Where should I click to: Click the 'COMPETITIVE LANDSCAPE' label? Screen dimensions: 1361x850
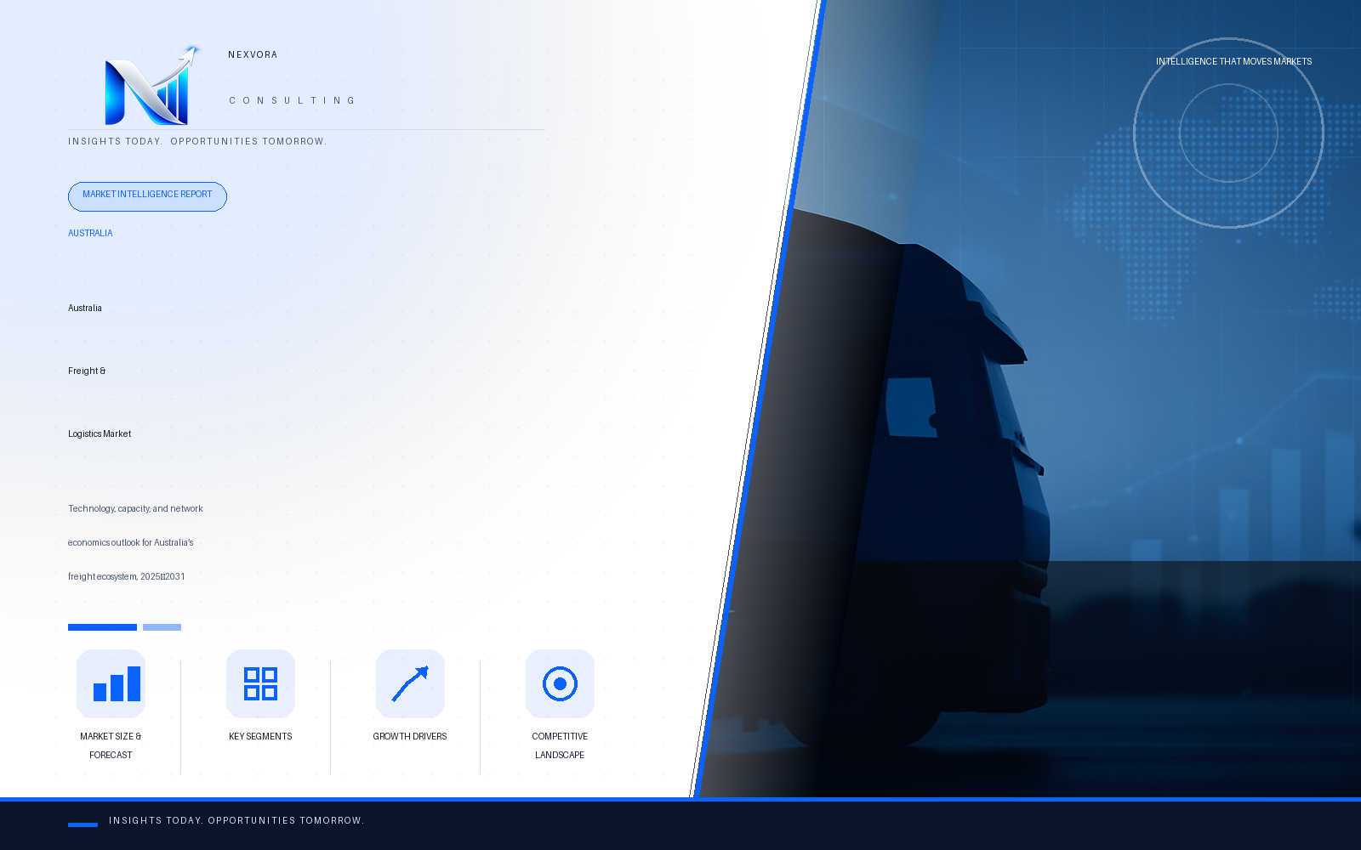(x=560, y=745)
